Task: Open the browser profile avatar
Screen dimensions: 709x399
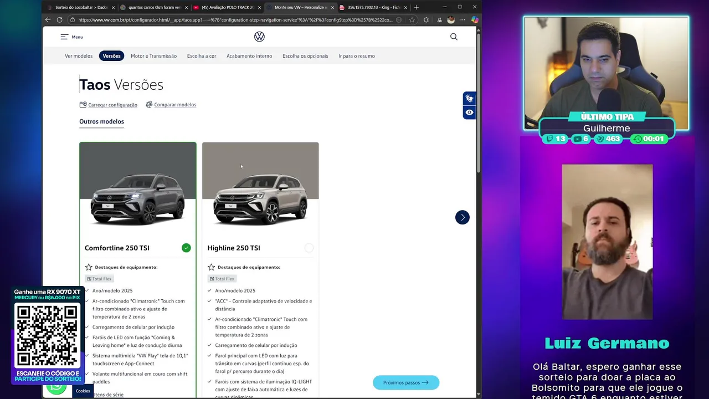Action: coord(451,20)
